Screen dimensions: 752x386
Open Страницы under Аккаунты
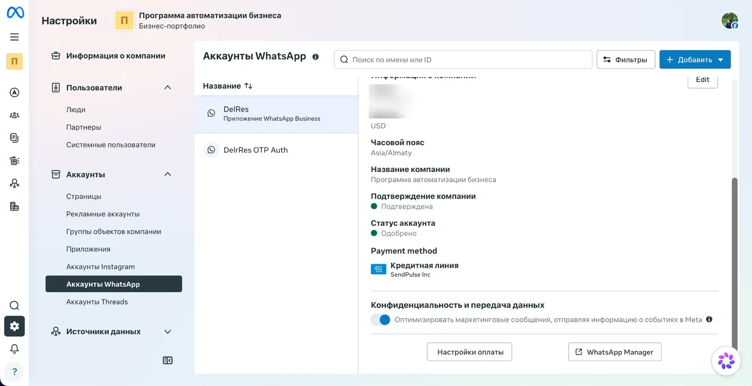(84, 196)
